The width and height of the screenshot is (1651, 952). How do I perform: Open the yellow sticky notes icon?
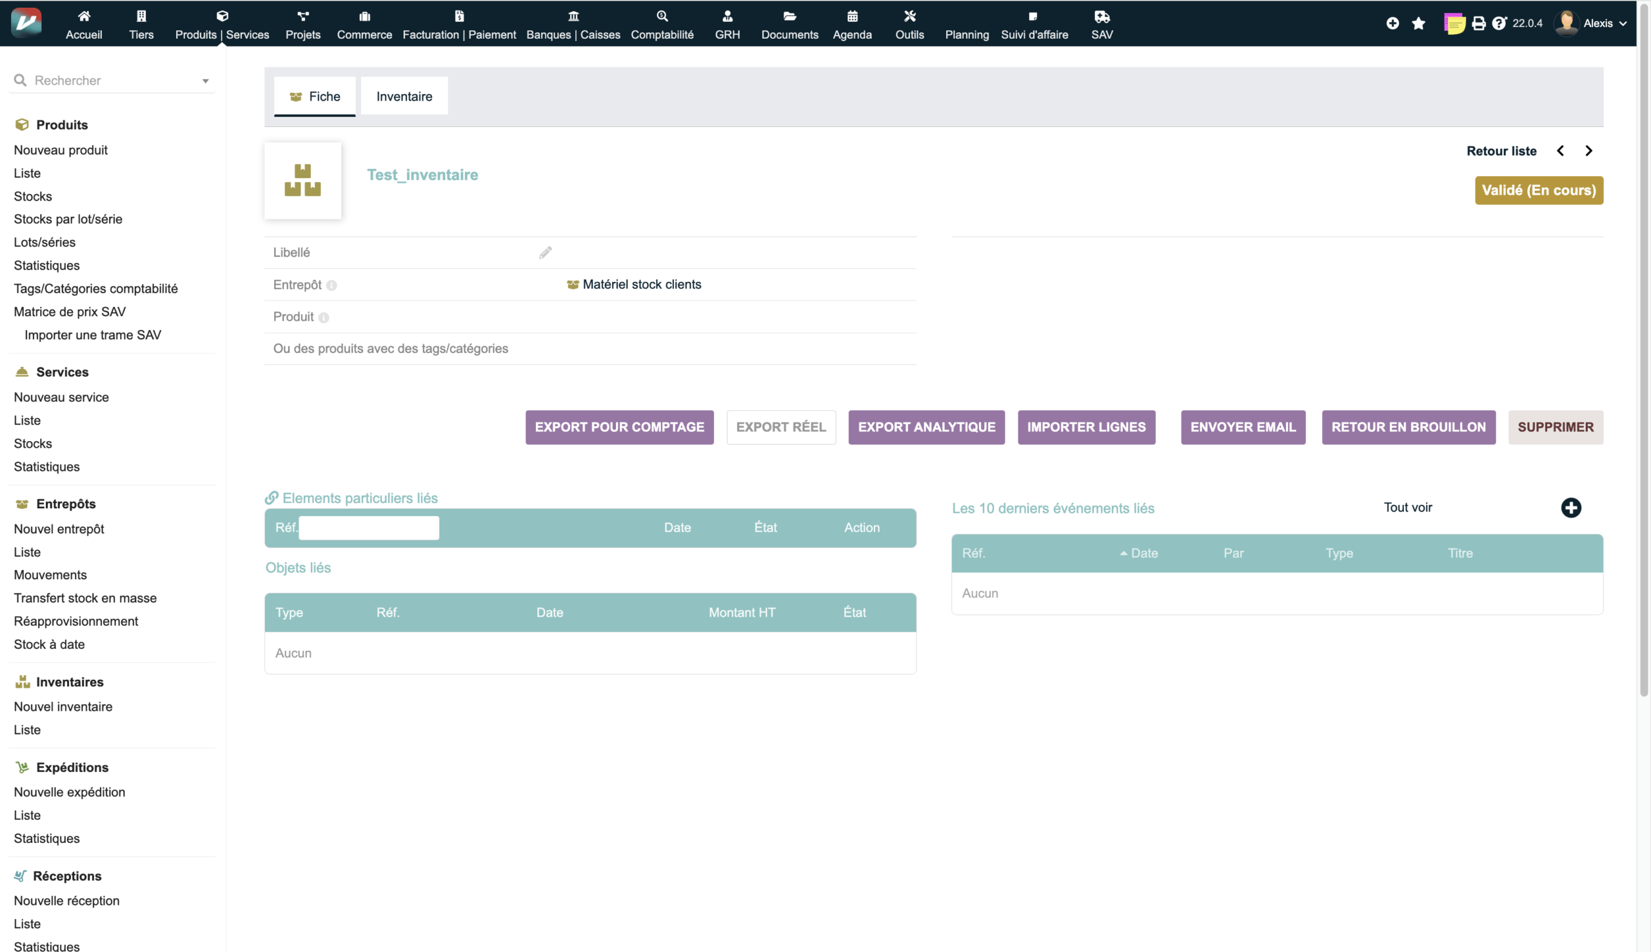pos(1454,23)
